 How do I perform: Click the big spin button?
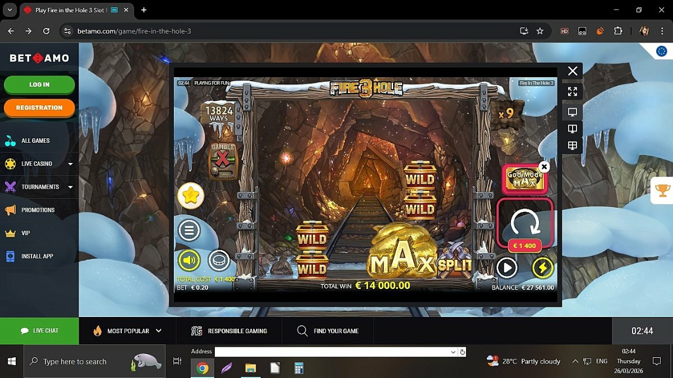point(525,222)
